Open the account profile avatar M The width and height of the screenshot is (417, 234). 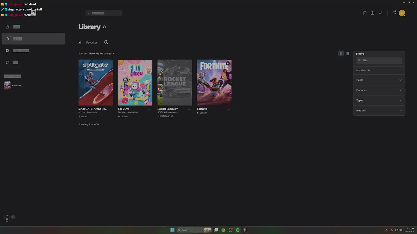[402, 13]
